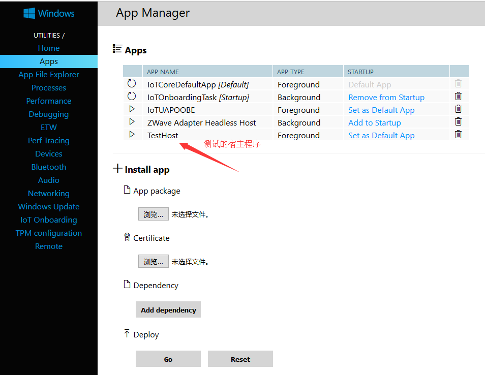Add ZWave Adapter Headless Host to Startup
This screenshot has height=375, width=485.
point(375,123)
